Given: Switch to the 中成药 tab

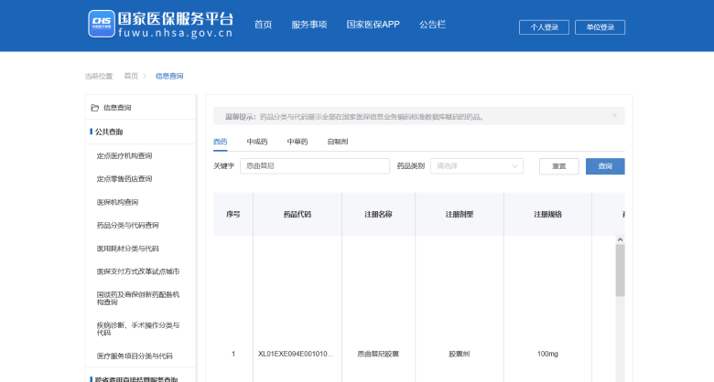Looking at the screenshot, I should pyautogui.click(x=256, y=142).
